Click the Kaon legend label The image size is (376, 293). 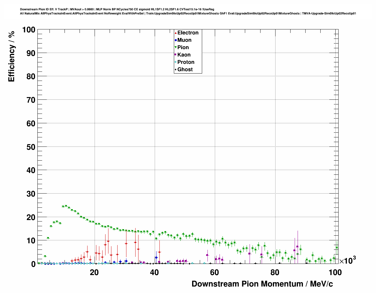[x=184, y=55]
